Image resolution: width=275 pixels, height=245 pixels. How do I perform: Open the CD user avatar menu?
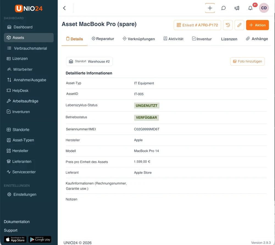(264, 8)
